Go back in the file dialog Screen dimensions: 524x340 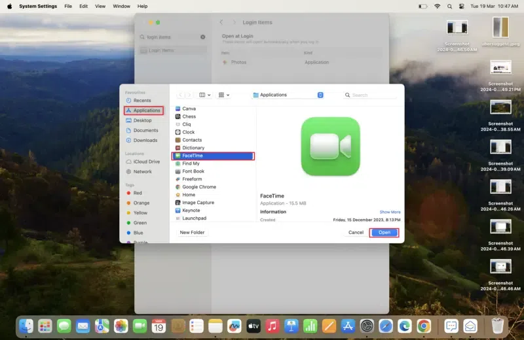(x=181, y=95)
